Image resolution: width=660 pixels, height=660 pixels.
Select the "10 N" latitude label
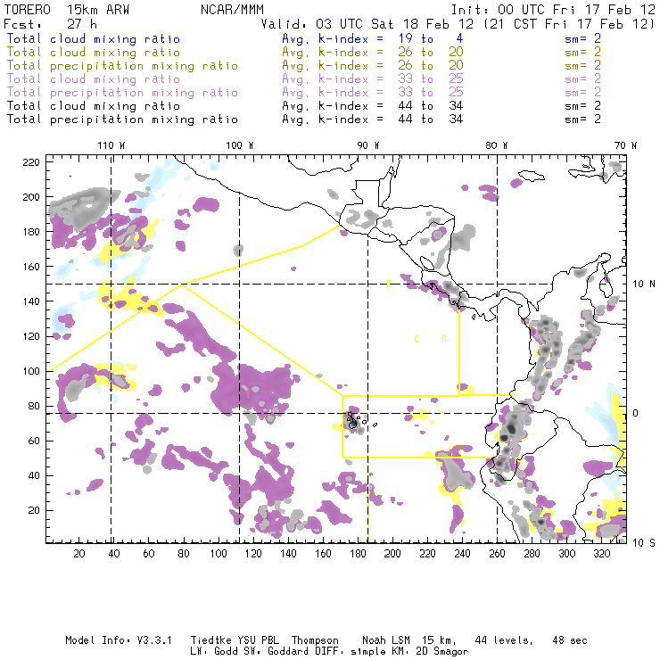pyautogui.click(x=644, y=285)
